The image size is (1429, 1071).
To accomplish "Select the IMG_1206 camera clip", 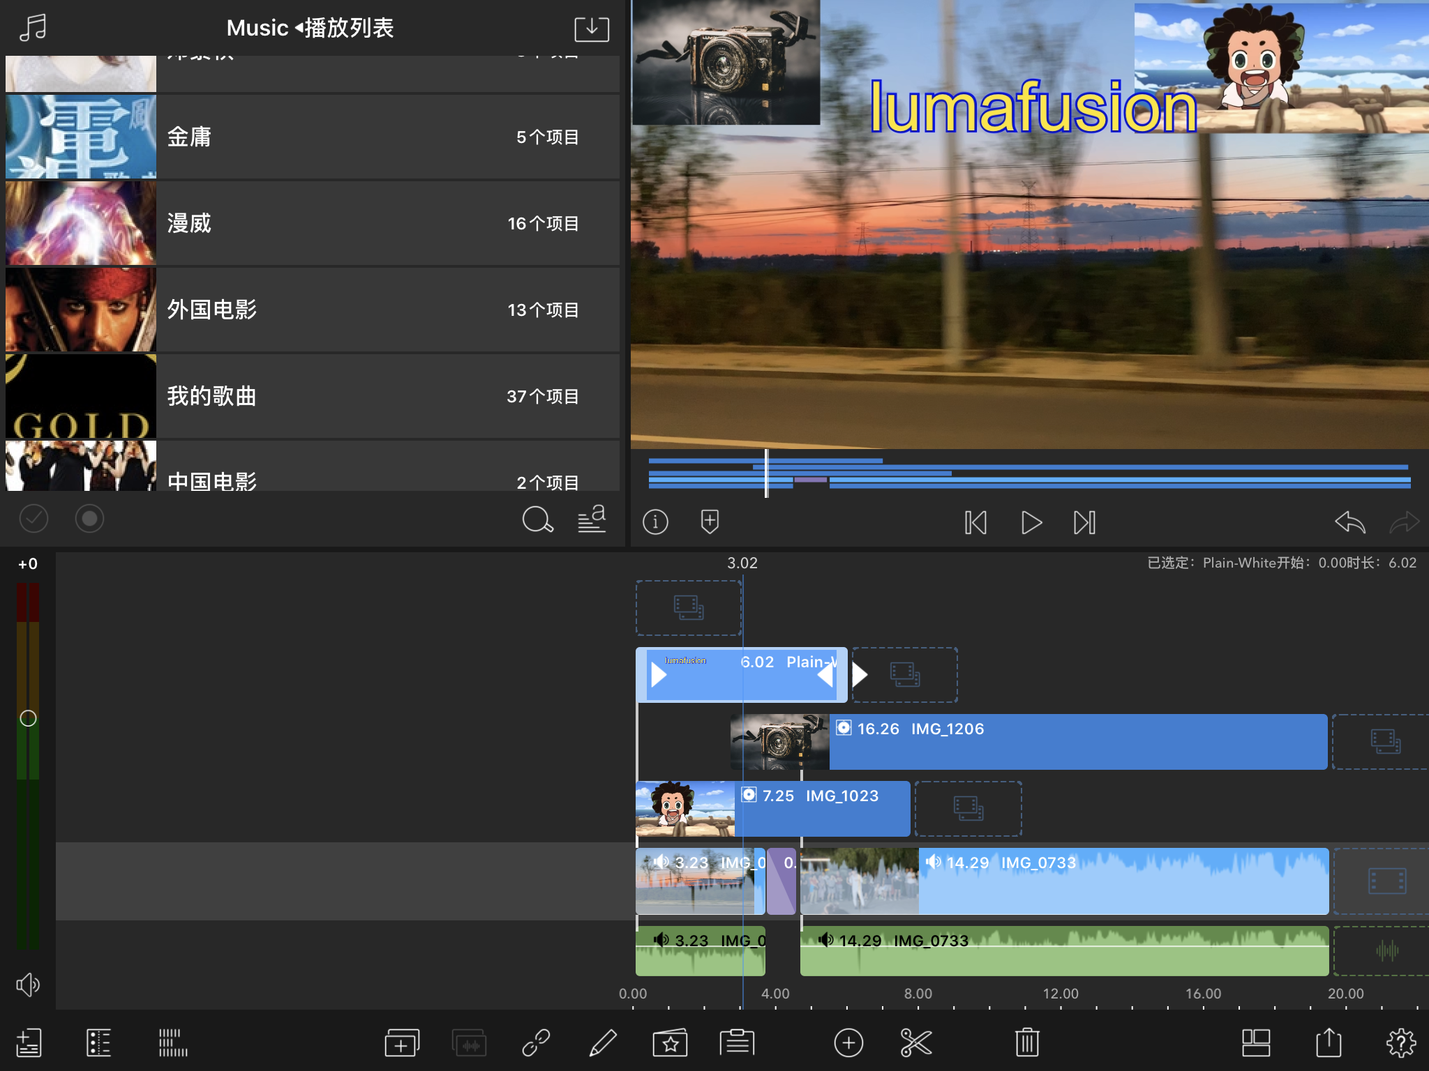I will point(1029,742).
